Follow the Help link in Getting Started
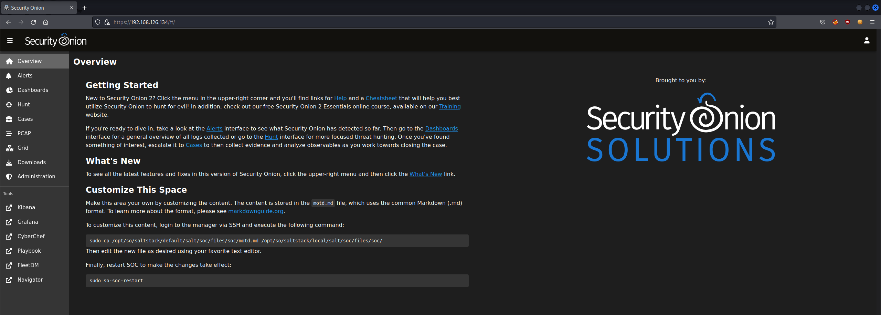Viewport: 881px width, 315px height. (340, 98)
